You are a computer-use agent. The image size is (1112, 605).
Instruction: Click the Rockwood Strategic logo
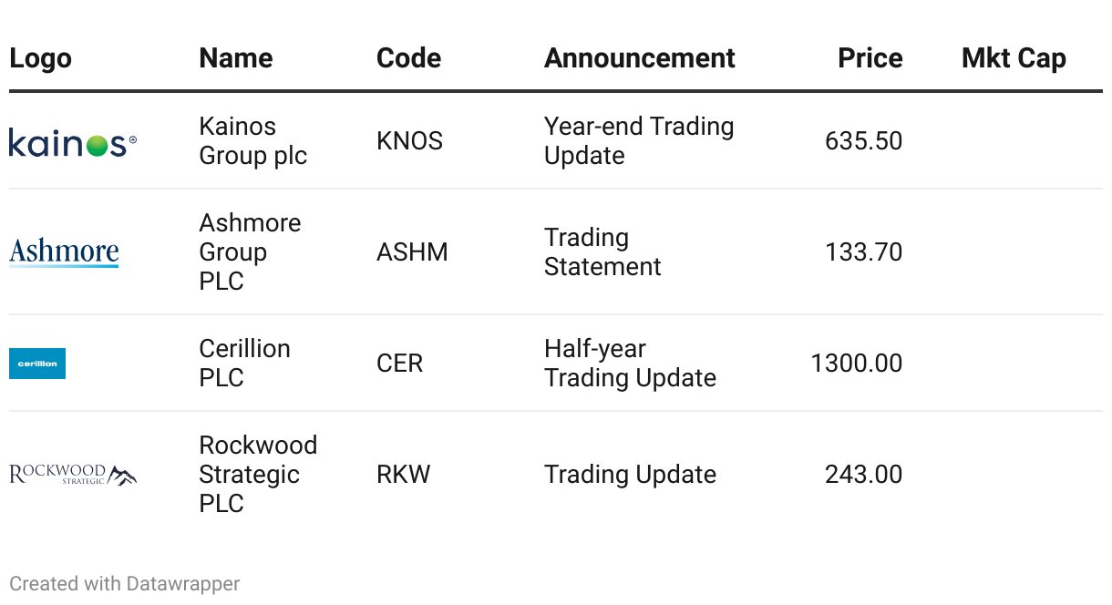pyautogui.click(x=73, y=475)
